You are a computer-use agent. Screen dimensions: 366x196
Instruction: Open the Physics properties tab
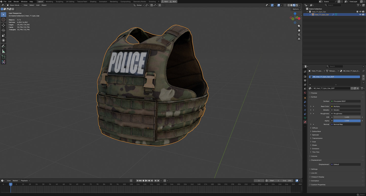click(x=305, y=110)
